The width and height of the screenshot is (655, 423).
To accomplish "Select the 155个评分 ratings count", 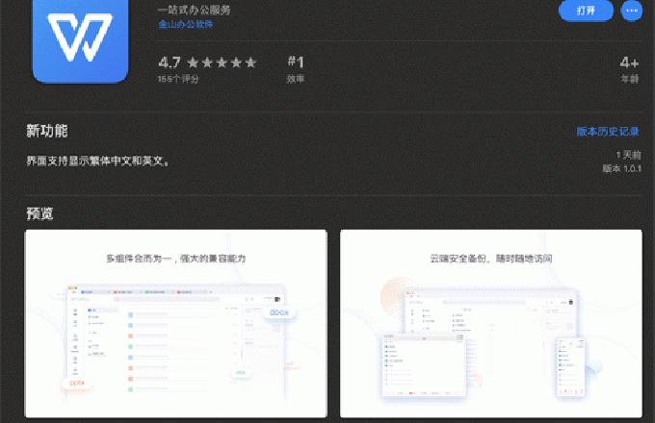I will coord(178,79).
